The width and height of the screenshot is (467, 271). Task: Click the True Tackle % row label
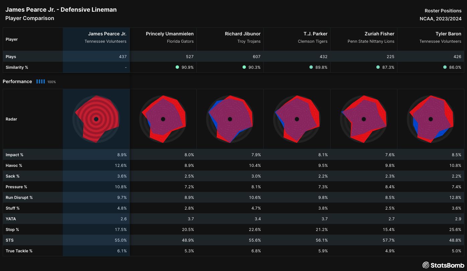[19, 251]
